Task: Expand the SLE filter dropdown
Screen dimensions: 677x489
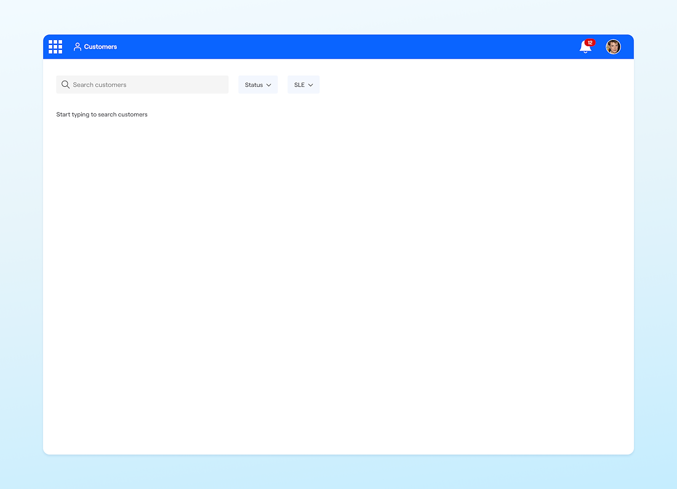Action: pyautogui.click(x=303, y=84)
